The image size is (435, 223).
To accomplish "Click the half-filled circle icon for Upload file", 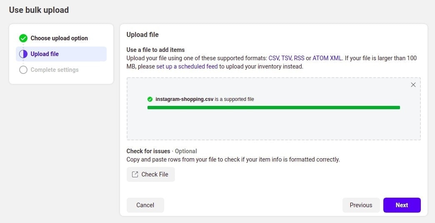I will coord(23,54).
